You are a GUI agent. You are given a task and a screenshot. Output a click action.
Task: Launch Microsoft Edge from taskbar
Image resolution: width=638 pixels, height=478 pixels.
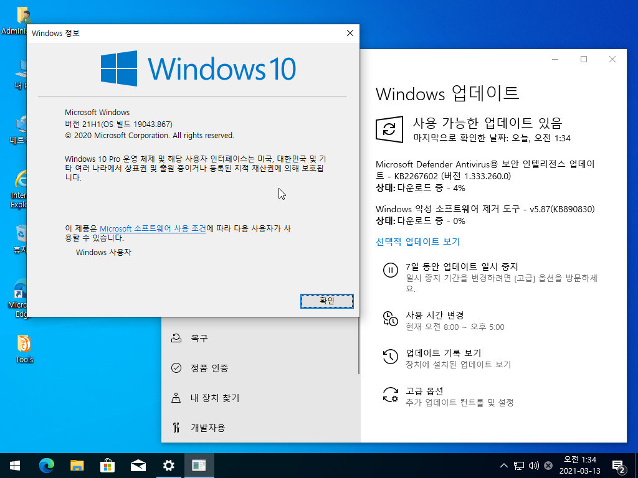click(46, 466)
